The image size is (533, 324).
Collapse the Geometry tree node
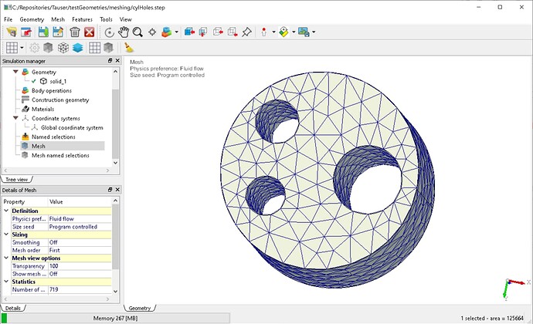15,72
